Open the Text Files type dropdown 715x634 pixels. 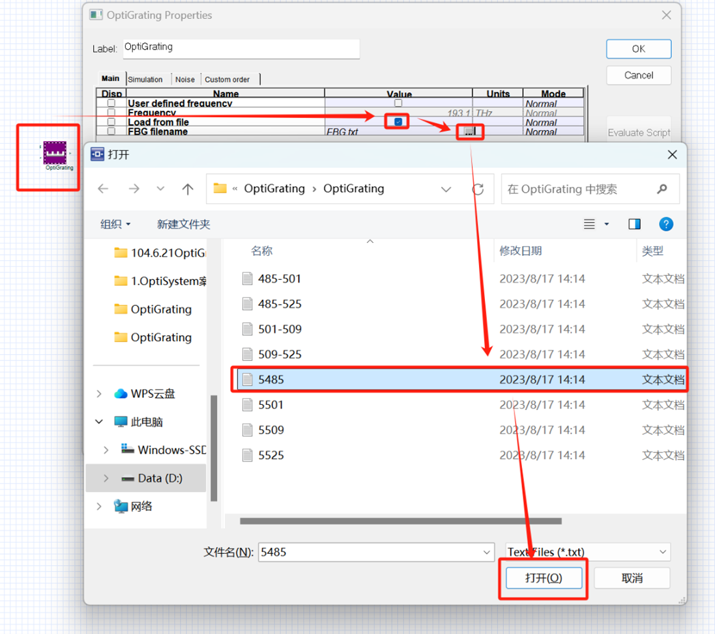click(663, 552)
